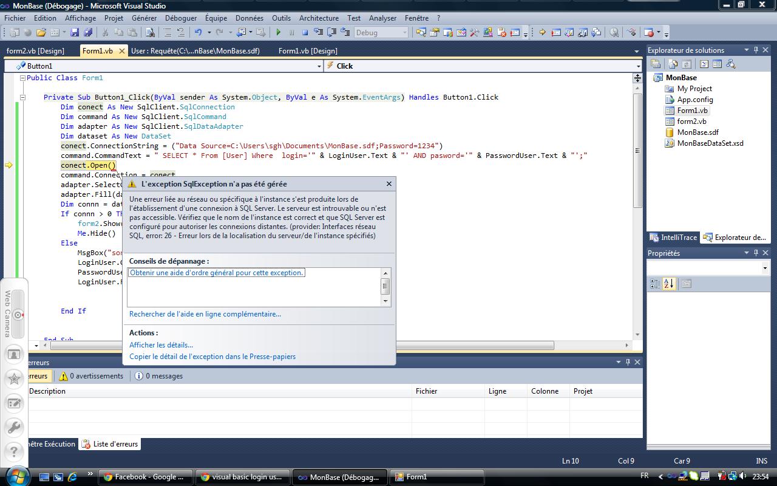
Task: Open file with the folder toolbar icon
Action: click(41, 32)
